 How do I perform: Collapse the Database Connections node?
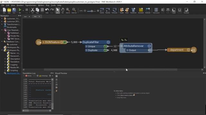click(x=2, y=42)
